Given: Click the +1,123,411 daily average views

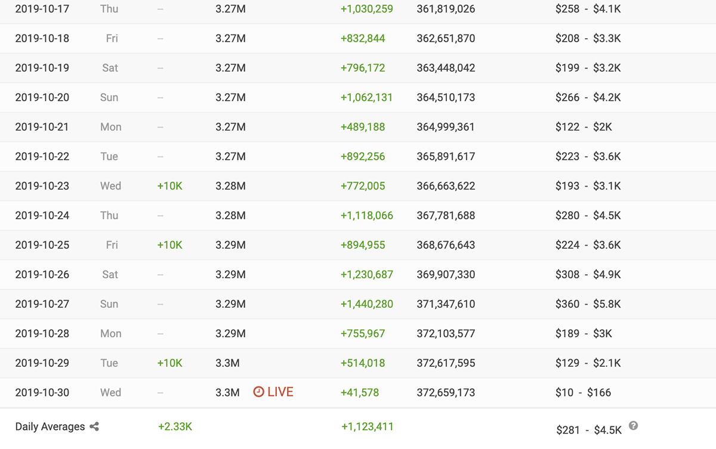Looking at the screenshot, I should [x=368, y=427].
